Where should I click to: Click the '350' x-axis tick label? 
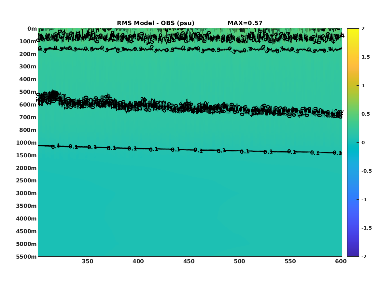click(88, 262)
